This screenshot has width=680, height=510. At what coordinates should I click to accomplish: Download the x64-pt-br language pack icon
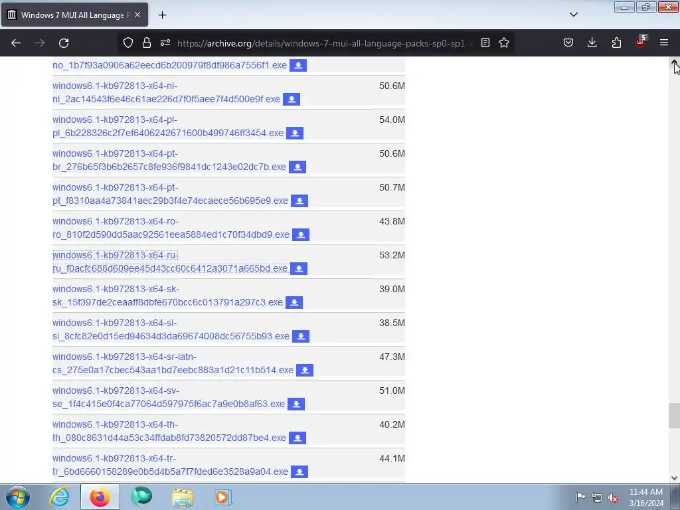coord(297,167)
